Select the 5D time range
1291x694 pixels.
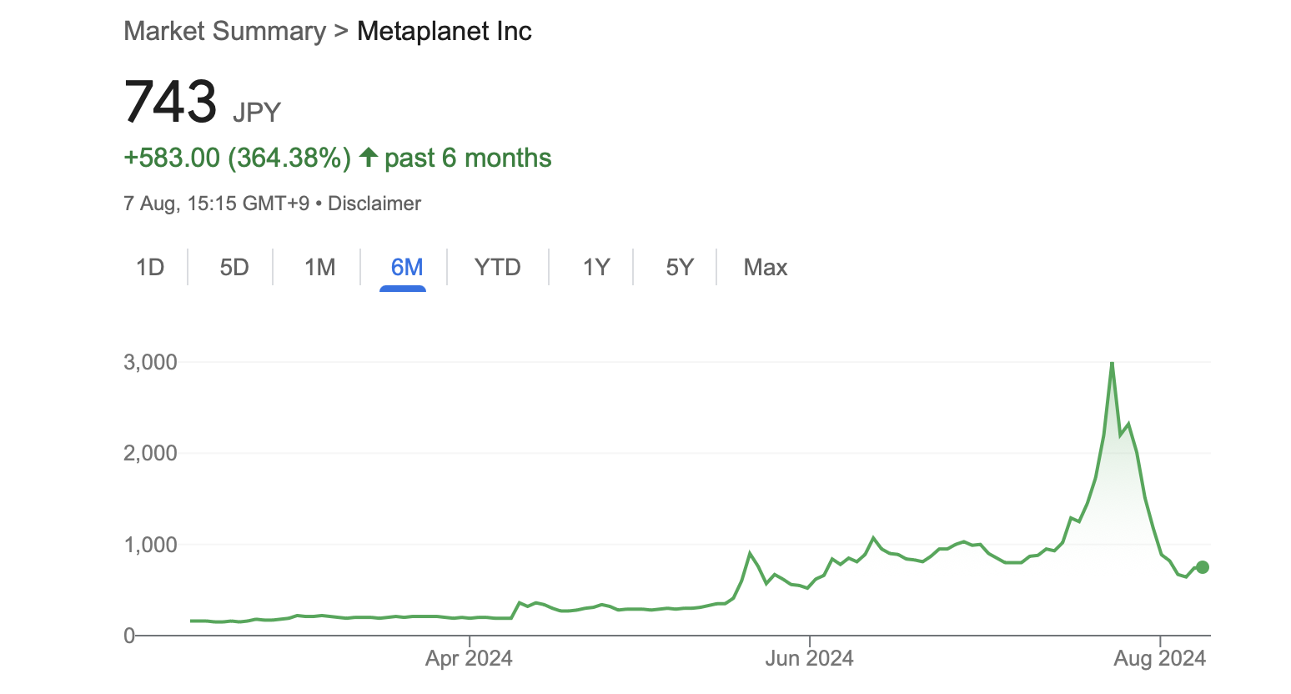(x=234, y=267)
